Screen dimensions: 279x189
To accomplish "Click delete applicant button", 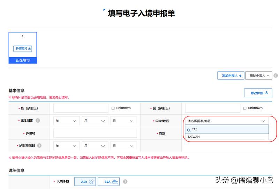I will point(259,75).
